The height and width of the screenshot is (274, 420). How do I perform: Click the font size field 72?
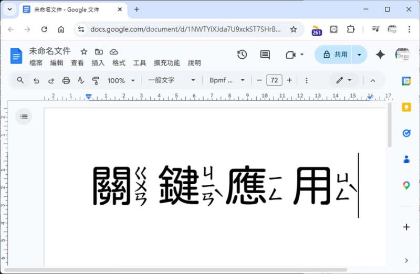point(274,80)
